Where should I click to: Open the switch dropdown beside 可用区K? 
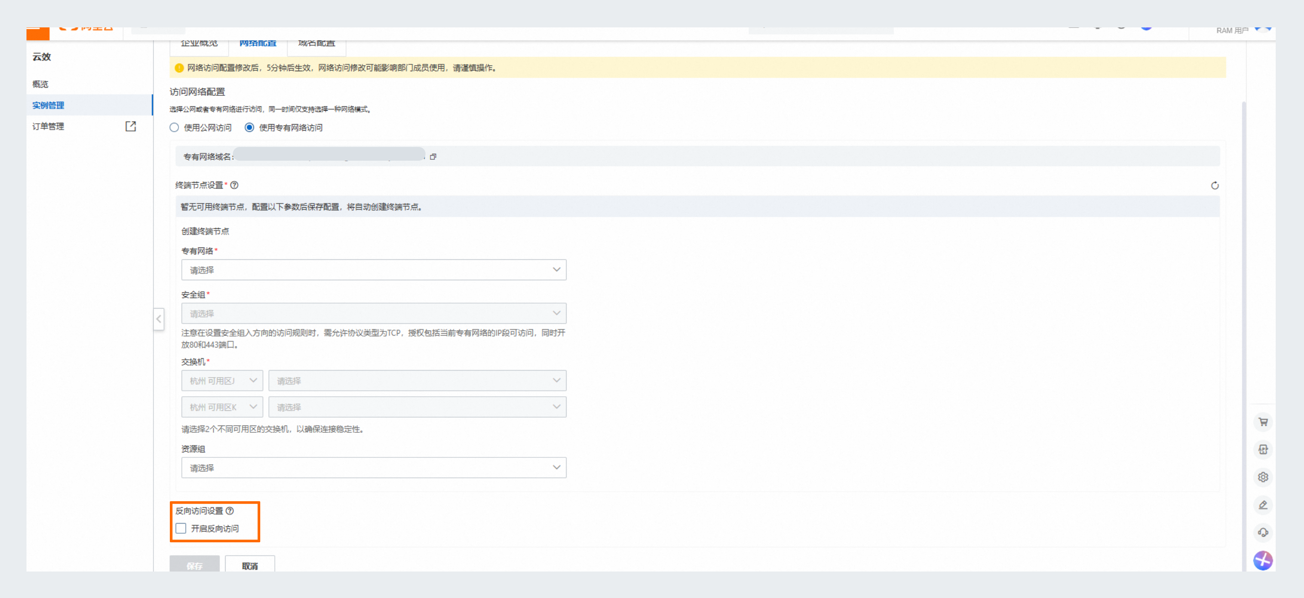click(417, 407)
